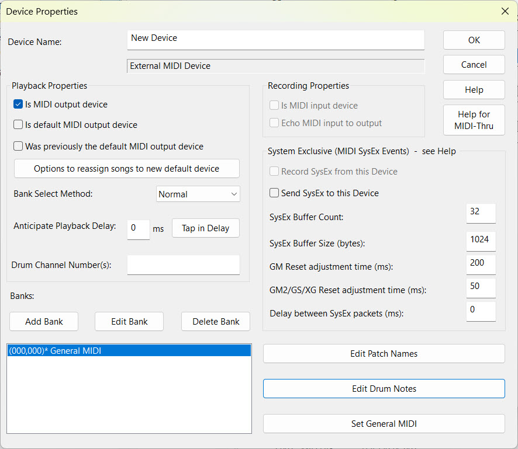Tick 'Was previously the default MIDI output device'

pyautogui.click(x=18, y=147)
